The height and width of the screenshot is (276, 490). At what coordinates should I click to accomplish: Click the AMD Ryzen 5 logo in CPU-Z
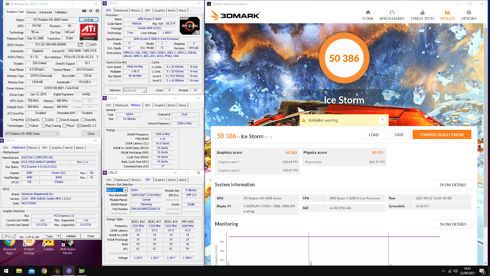point(190,26)
